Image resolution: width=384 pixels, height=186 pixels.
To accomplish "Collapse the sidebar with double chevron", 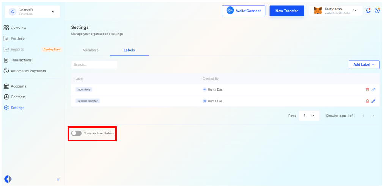I will coord(58,180).
